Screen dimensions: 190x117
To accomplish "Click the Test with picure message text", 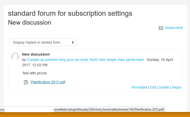I will pos(34,73).
